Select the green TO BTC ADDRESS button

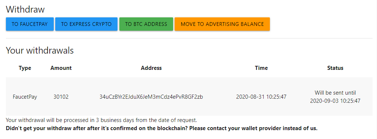click(146, 24)
